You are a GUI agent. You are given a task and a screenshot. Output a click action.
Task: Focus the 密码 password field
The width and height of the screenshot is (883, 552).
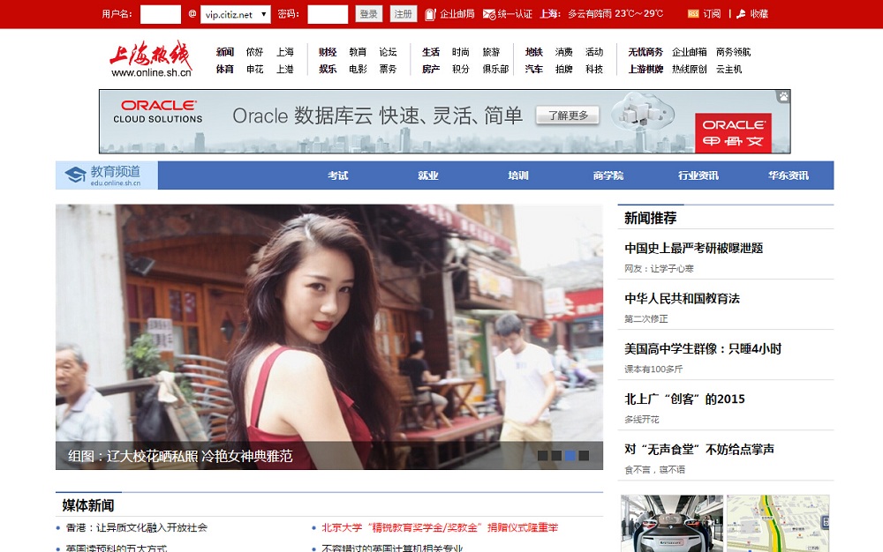coord(328,15)
